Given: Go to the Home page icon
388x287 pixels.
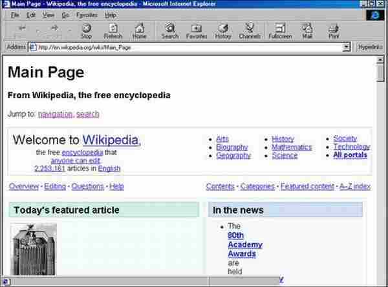Looking at the screenshot, I should [139, 30].
